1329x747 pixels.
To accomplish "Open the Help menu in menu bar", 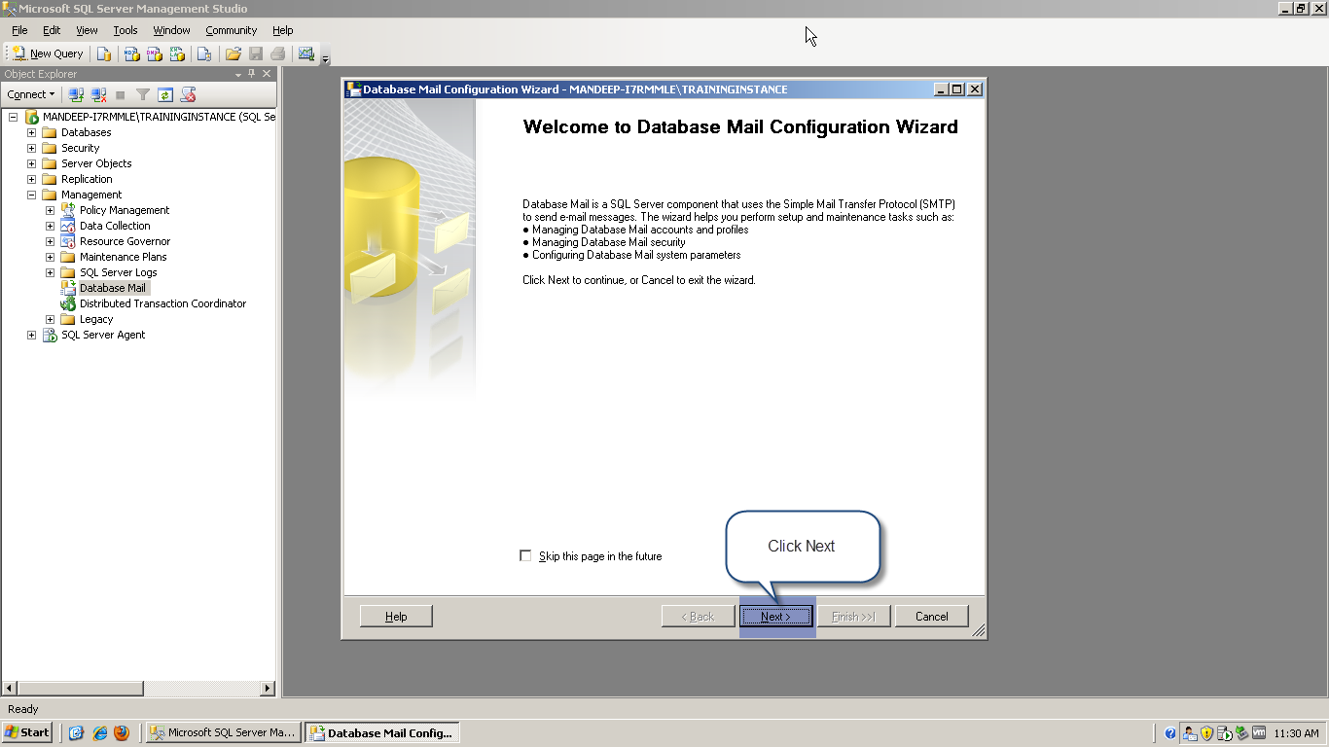I will pos(283,30).
